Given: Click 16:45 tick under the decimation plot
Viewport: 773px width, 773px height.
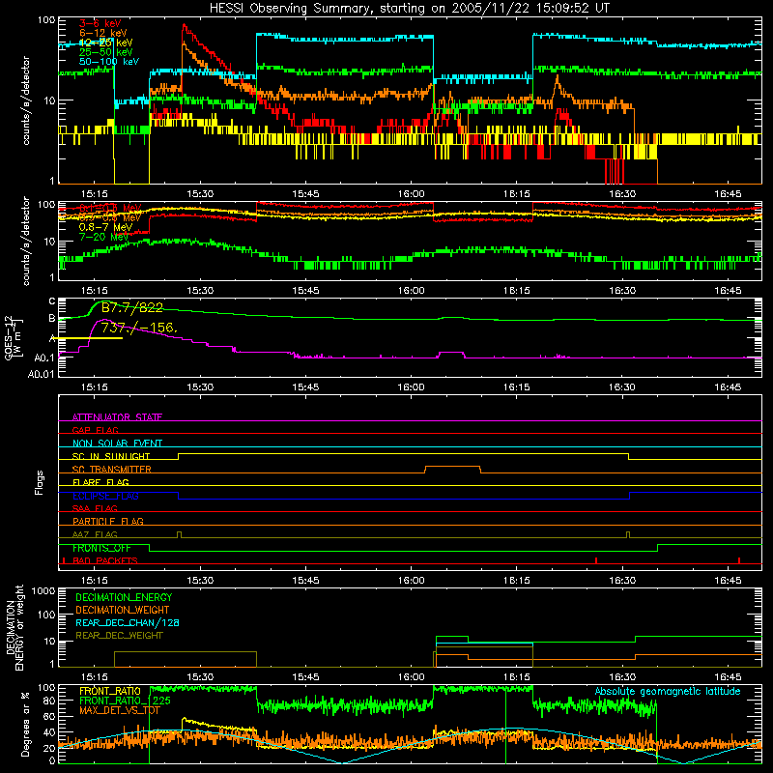Looking at the screenshot, I should pyautogui.click(x=728, y=677).
